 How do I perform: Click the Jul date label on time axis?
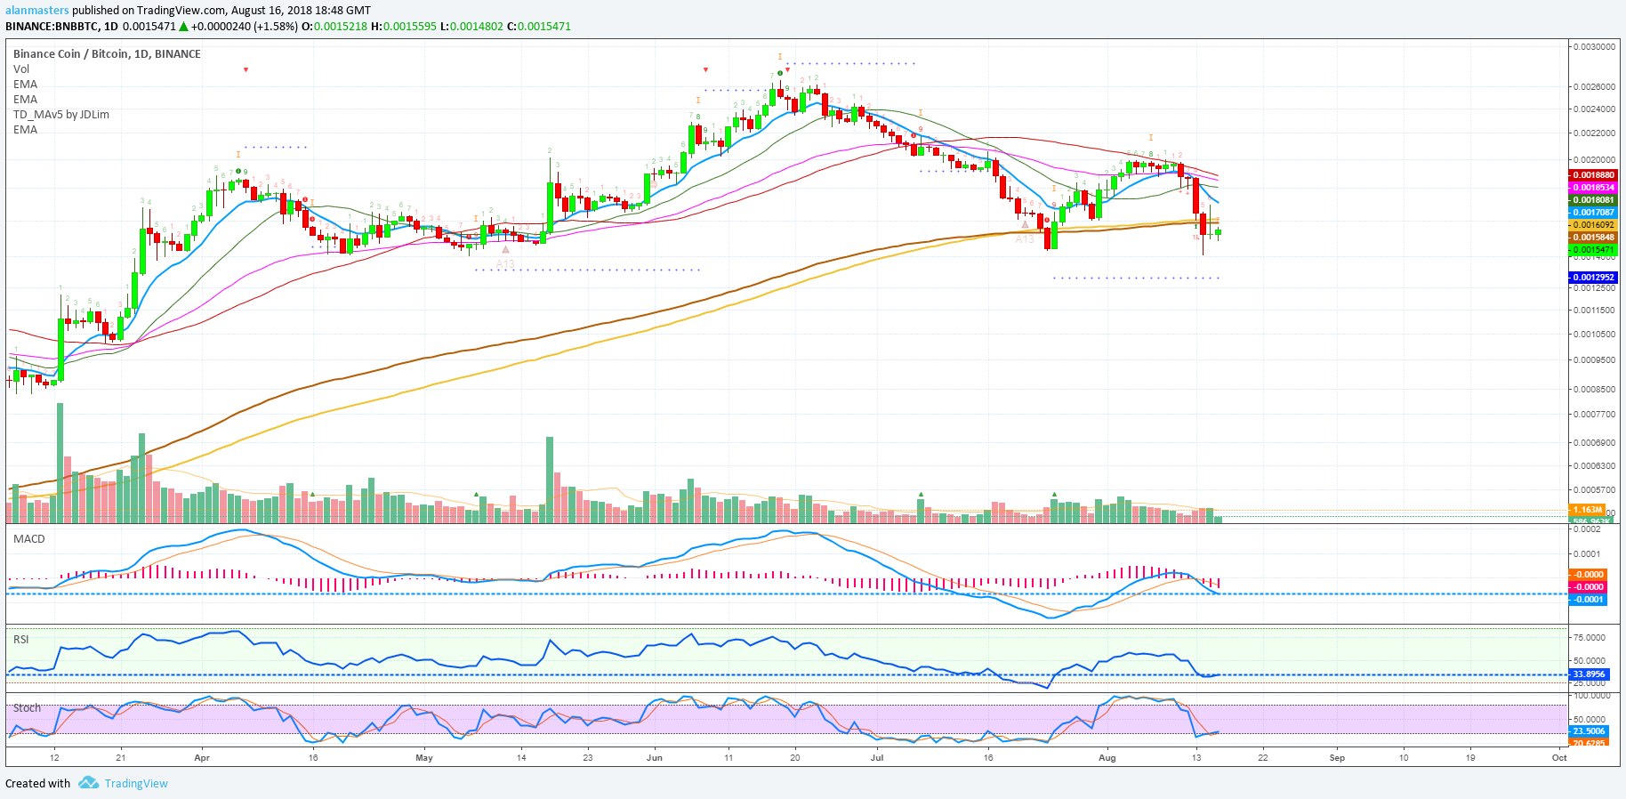point(877,758)
